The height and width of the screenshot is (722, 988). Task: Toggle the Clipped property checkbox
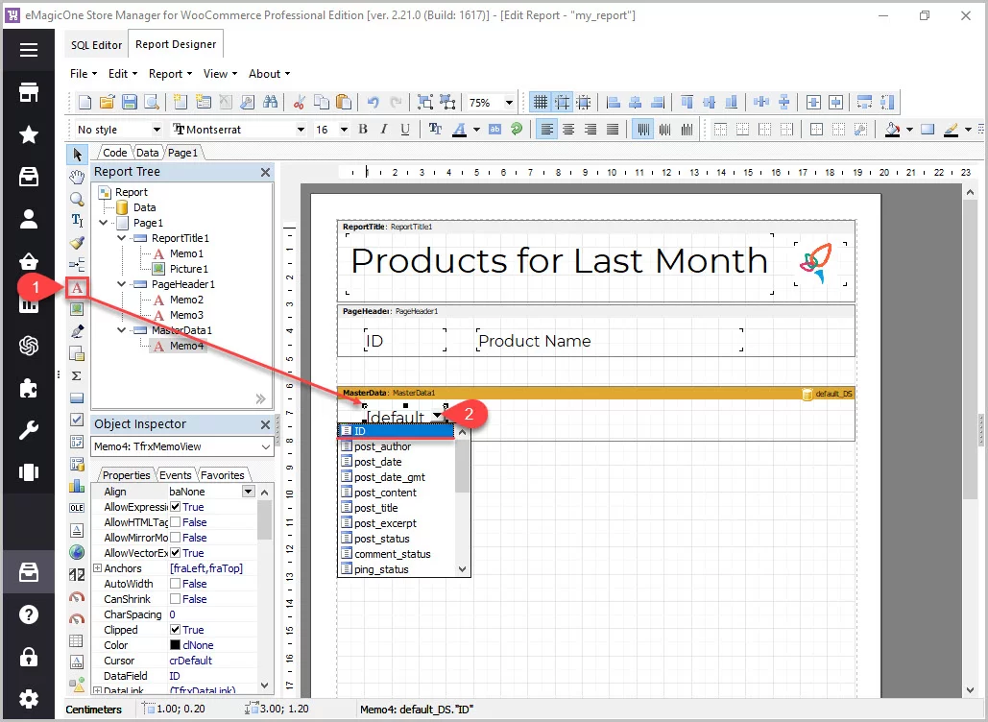pos(176,630)
